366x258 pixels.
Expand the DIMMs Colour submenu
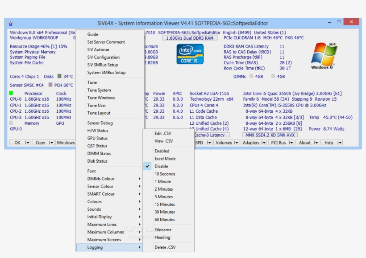click(109, 179)
